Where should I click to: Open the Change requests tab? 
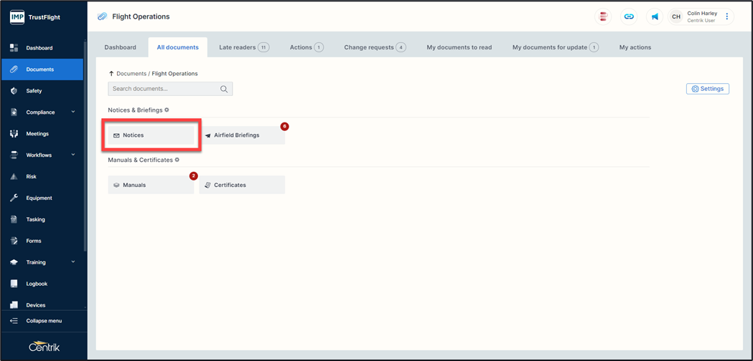[375, 47]
